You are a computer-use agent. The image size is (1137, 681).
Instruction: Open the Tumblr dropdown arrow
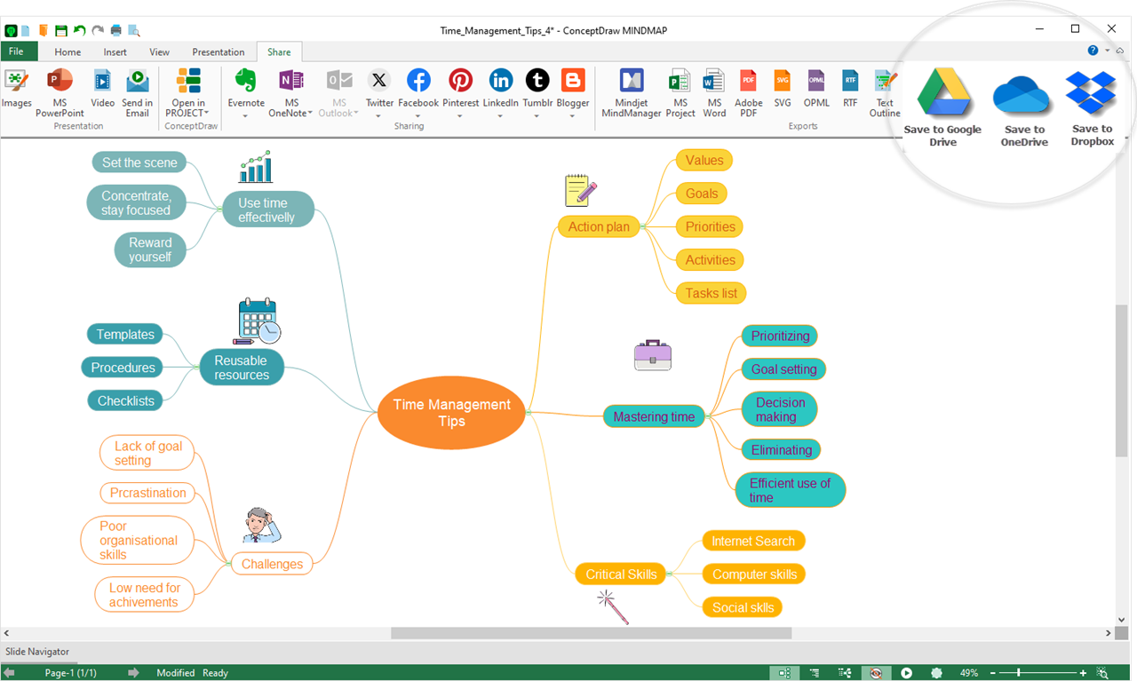pyautogui.click(x=537, y=115)
